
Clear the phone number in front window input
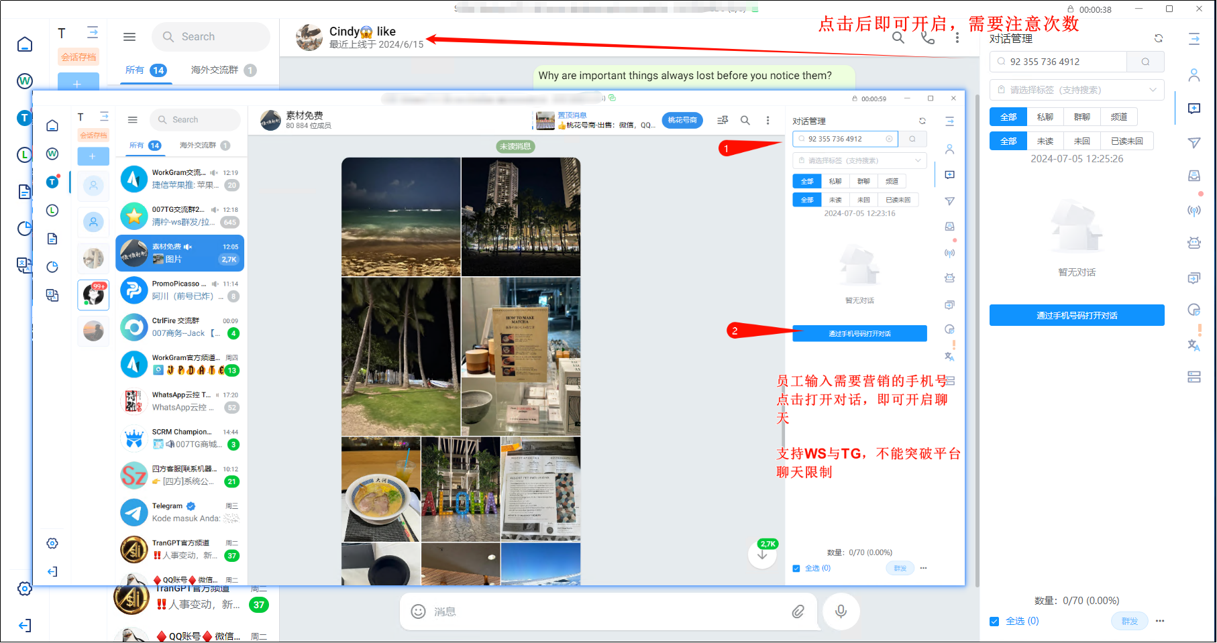point(889,139)
